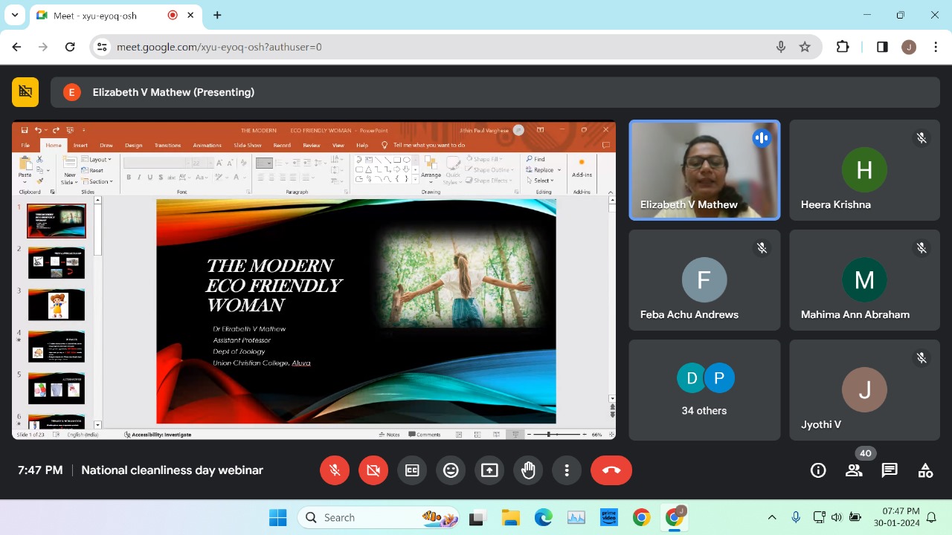Toggle Bold in the PowerPoint Font group
The image size is (952, 535).
pos(129,178)
